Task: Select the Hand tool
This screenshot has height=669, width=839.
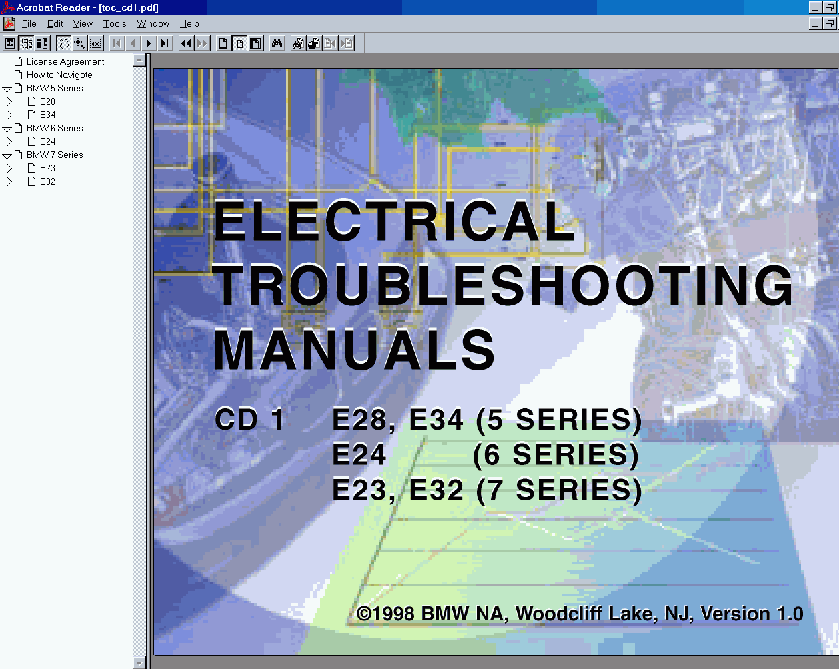Action: (63, 43)
